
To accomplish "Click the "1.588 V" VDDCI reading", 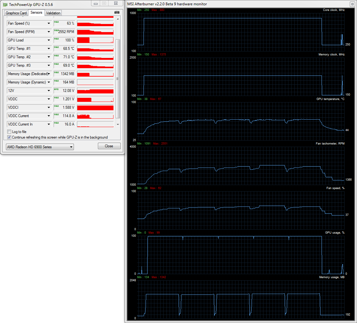I will (x=69, y=107).
